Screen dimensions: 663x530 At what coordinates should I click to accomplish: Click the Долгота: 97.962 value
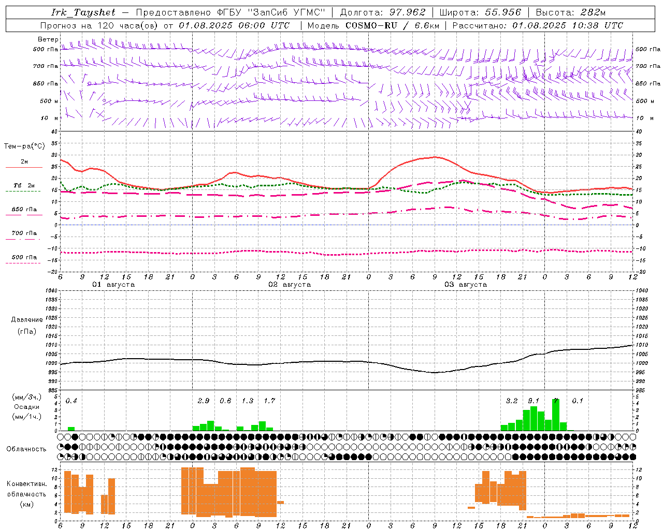click(383, 12)
